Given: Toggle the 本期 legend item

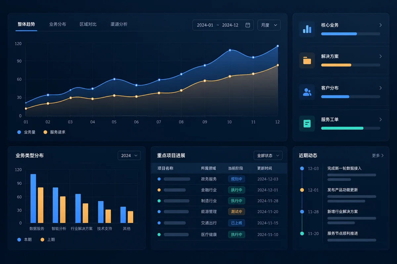Looking at the screenshot, I should (x=24, y=240).
